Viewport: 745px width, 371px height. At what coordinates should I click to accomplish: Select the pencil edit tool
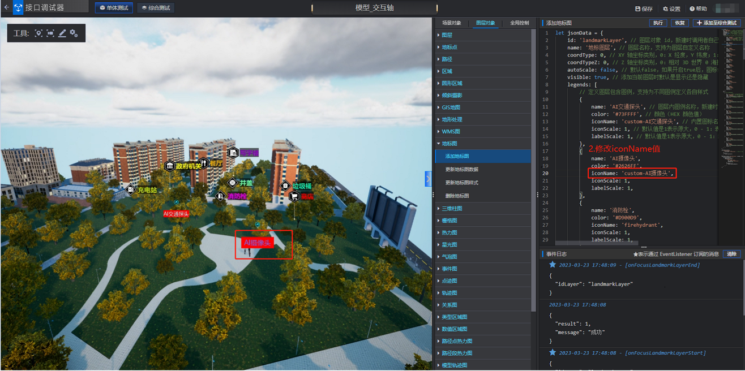point(62,33)
